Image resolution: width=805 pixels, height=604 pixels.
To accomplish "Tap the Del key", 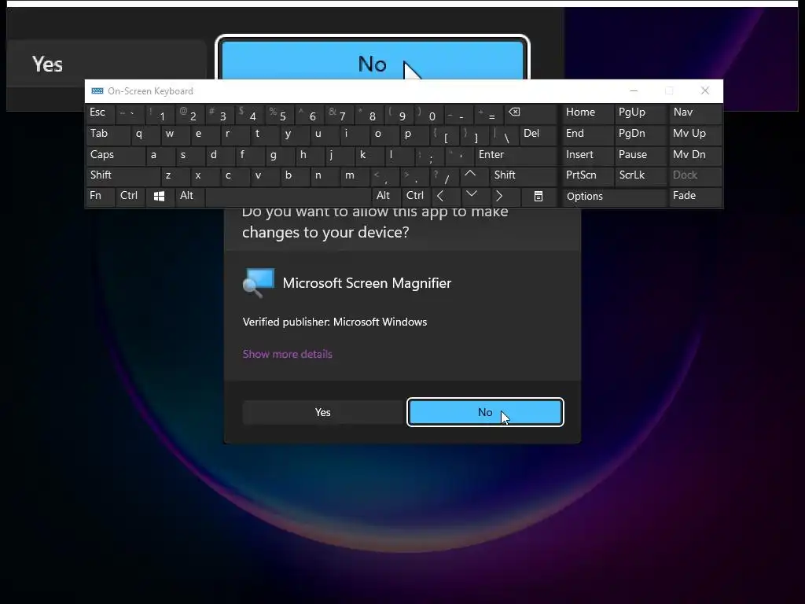I will pyautogui.click(x=539, y=134).
